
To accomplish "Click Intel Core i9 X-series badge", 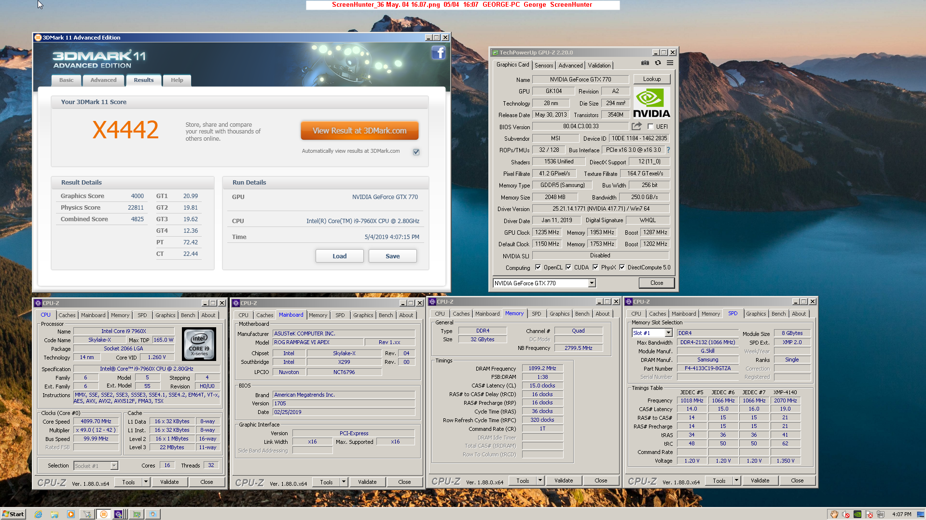I will 199,344.
